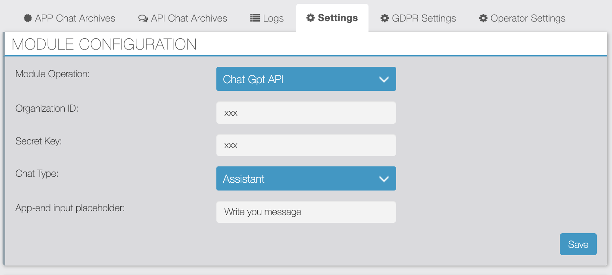This screenshot has height=275, width=612.
Task: Save the module configuration
Action: tap(578, 244)
